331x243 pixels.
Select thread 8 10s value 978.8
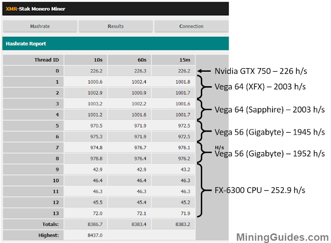point(97,158)
